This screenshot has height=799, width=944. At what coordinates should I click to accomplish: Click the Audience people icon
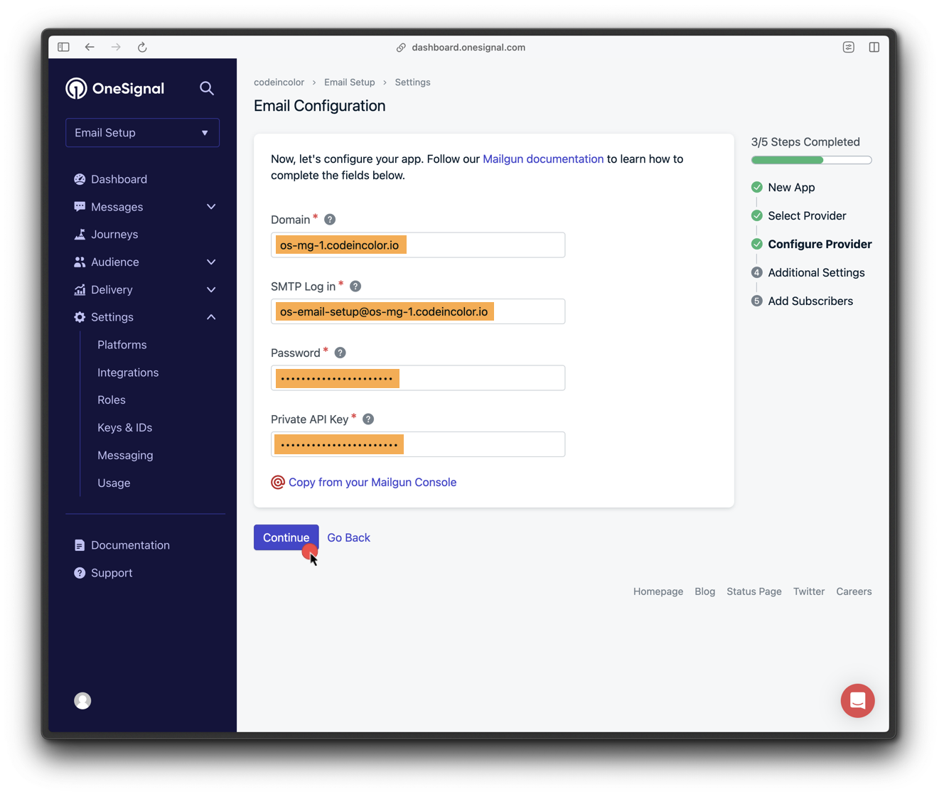pos(80,262)
